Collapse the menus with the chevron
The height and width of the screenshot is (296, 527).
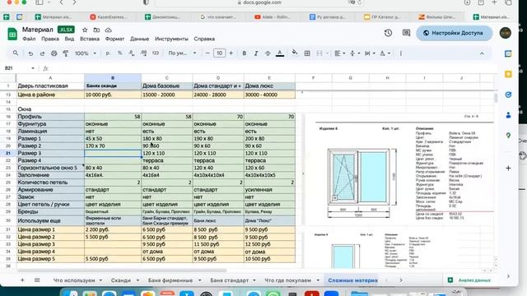[482, 53]
